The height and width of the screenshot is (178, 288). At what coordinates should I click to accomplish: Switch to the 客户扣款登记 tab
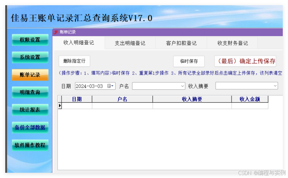pyautogui.click(x=181, y=43)
